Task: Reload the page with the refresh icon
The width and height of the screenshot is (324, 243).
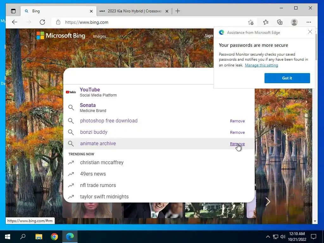Action: 42,22
